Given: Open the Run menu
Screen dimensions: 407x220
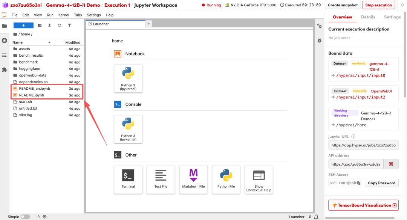Looking at the screenshot, I should [x=50, y=15].
